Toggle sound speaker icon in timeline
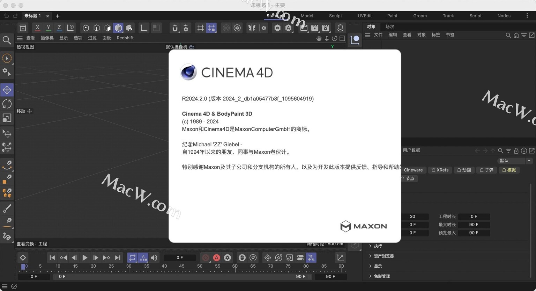The height and width of the screenshot is (291, 536). point(154,258)
